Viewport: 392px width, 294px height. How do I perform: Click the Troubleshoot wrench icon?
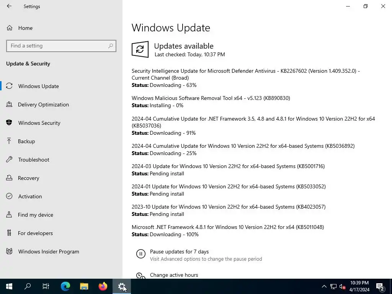point(9,159)
